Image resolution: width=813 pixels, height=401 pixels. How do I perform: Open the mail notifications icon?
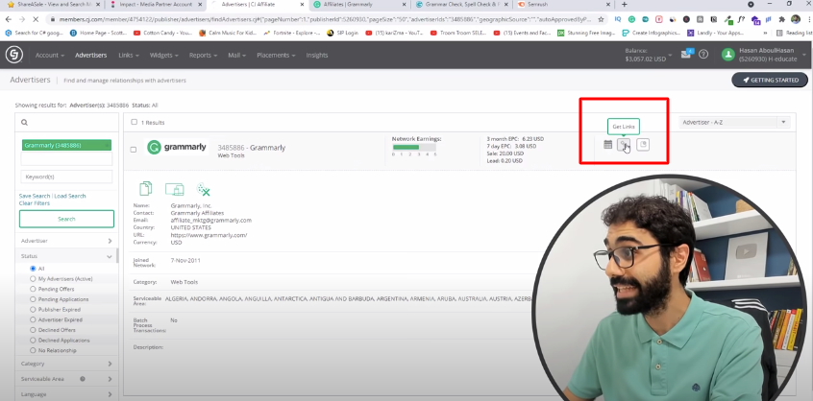687,54
